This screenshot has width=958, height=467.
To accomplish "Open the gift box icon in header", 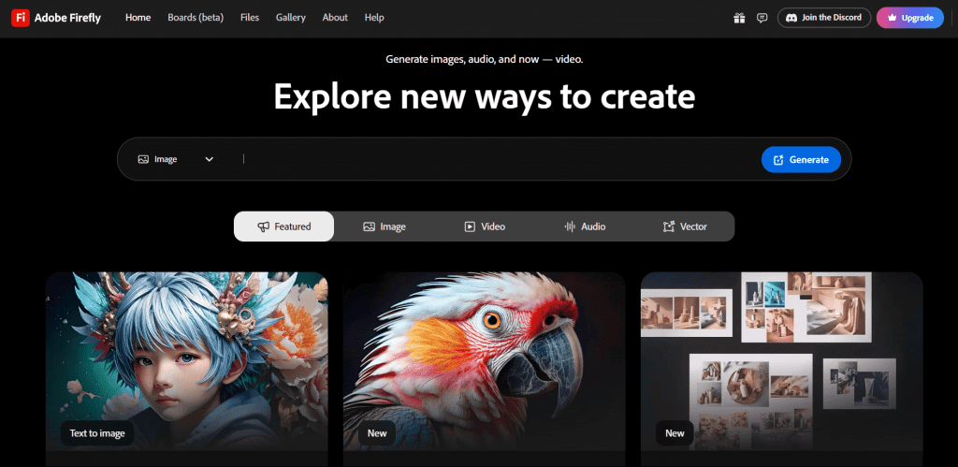I will [739, 18].
